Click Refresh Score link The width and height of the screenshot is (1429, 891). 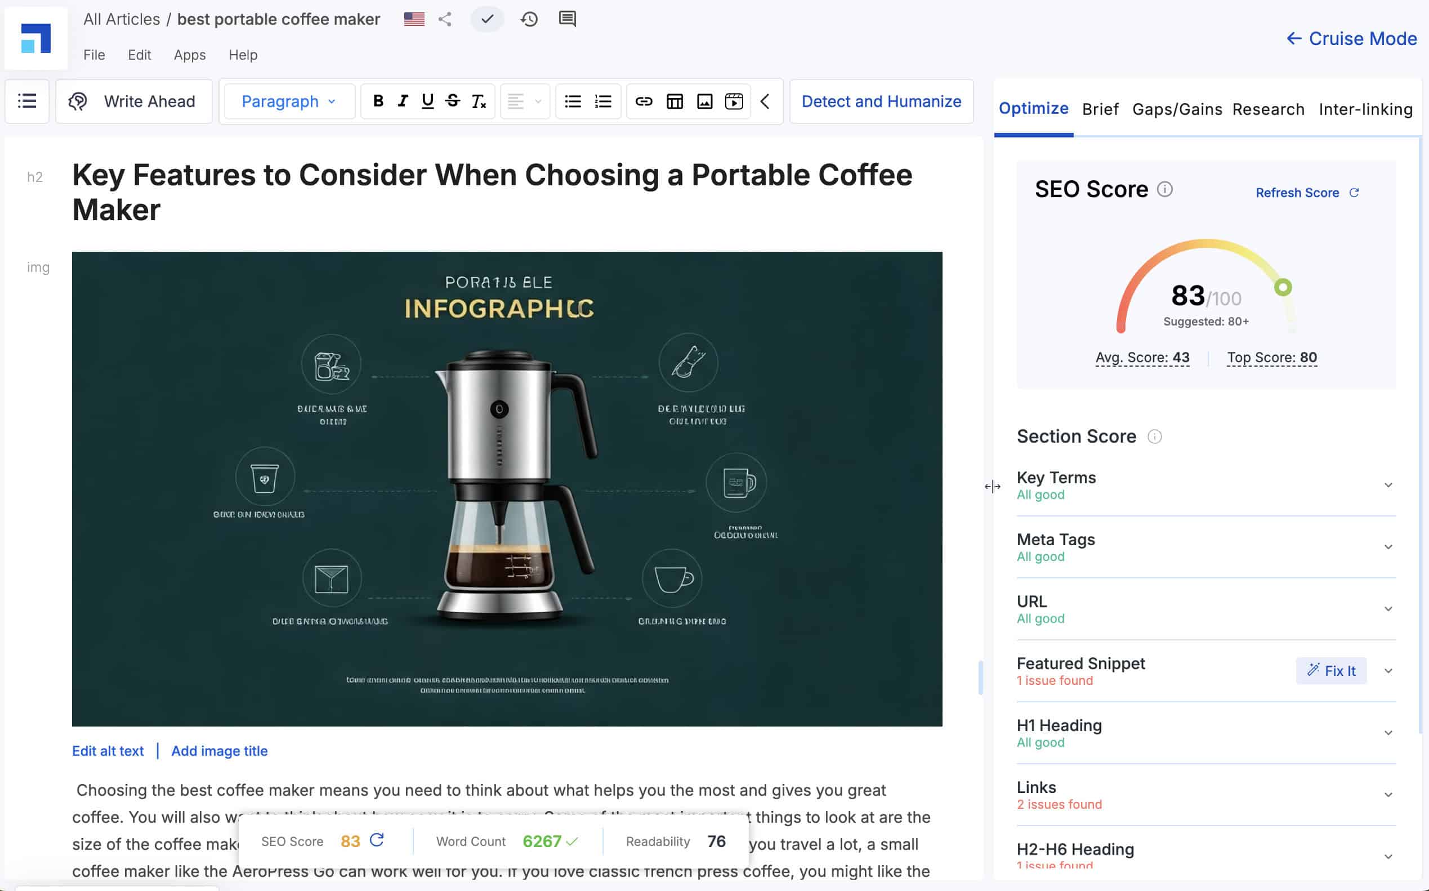pyautogui.click(x=1307, y=193)
